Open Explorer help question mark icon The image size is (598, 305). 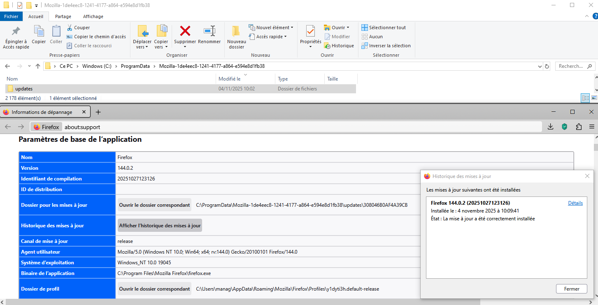594,16
